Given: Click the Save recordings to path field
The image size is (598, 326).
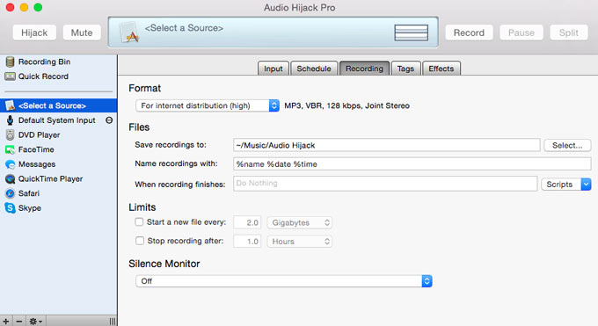Looking at the screenshot, I should pos(387,145).
